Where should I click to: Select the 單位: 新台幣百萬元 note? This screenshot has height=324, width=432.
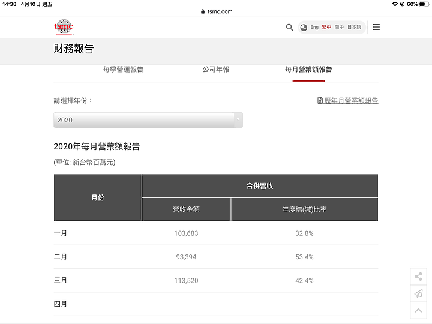point(85,162)
